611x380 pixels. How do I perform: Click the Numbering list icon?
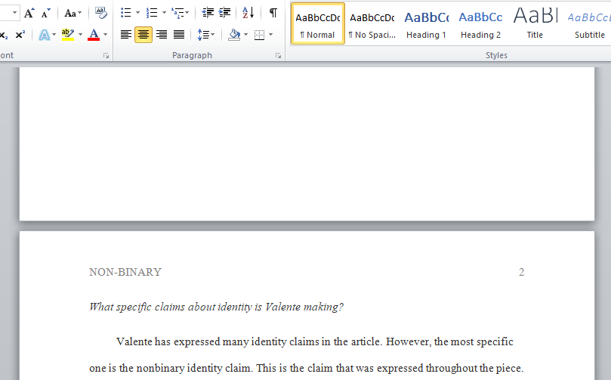tap(152, 13)
